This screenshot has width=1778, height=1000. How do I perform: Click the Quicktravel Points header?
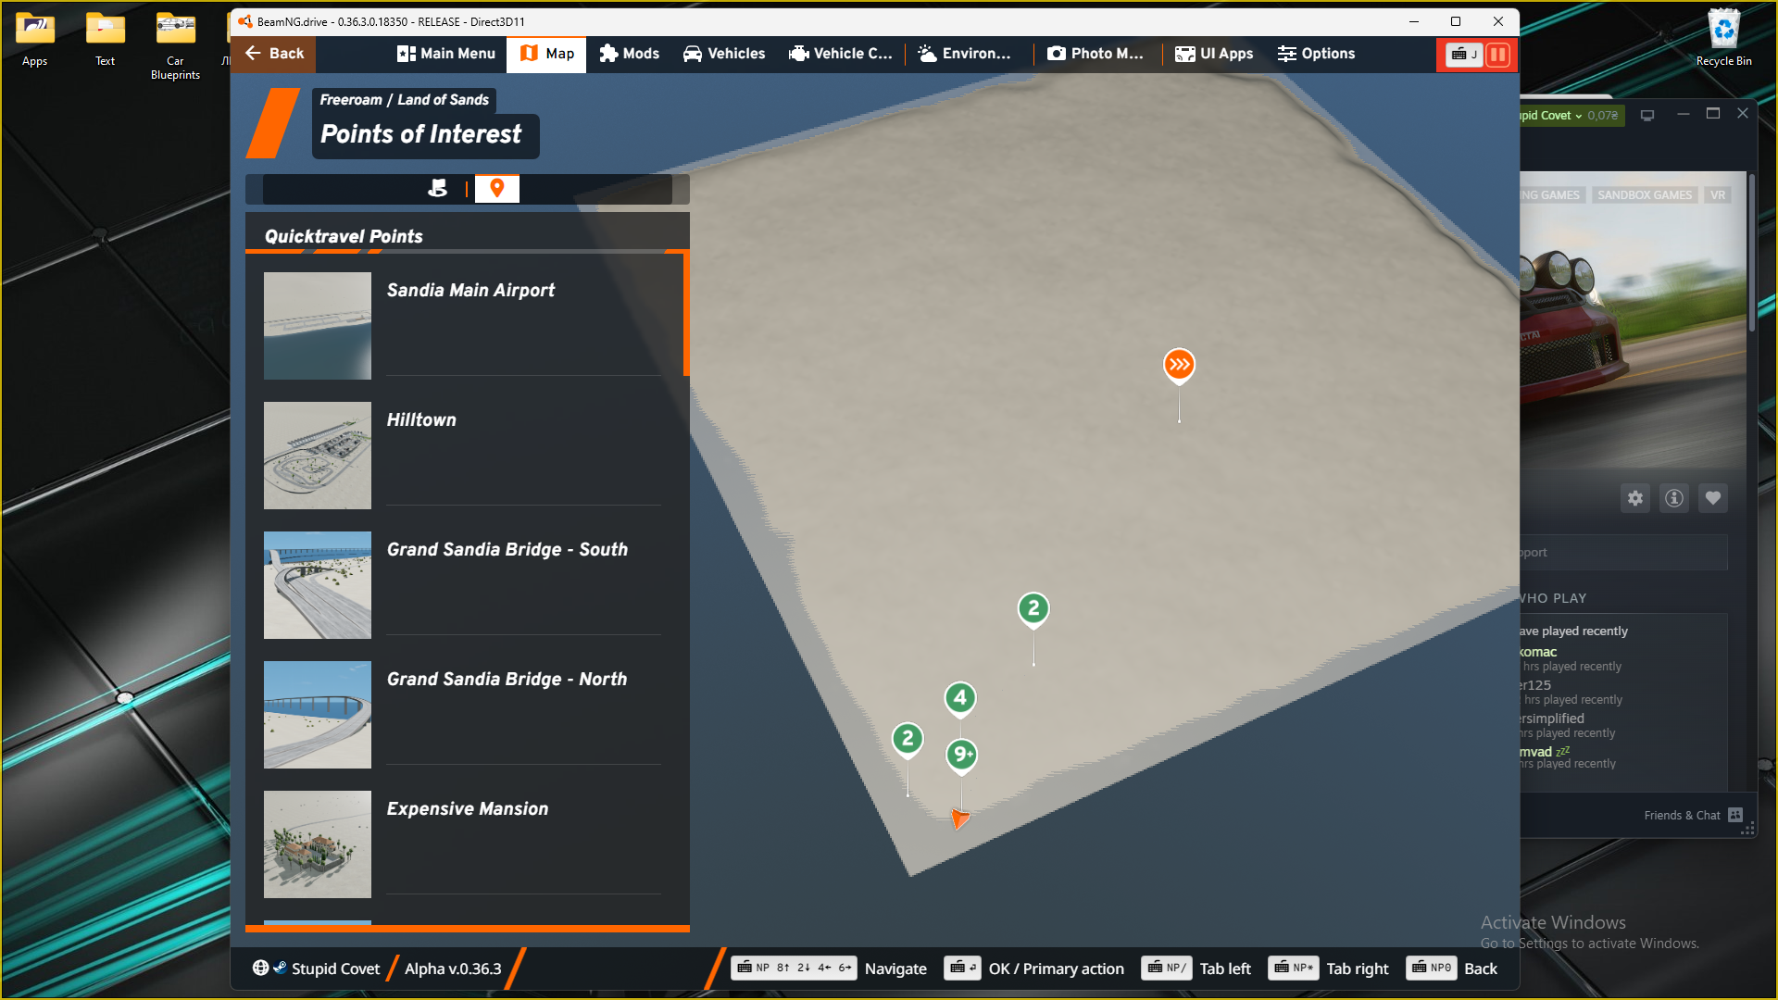pos(344,236)
